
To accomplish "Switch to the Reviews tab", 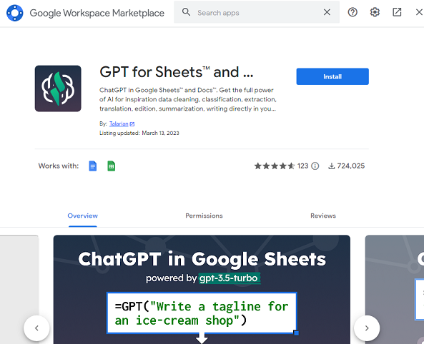I will [x=323, y=216].
